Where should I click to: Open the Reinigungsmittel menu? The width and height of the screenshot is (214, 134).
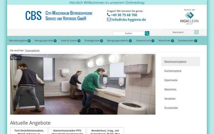[x=45, y=41]
